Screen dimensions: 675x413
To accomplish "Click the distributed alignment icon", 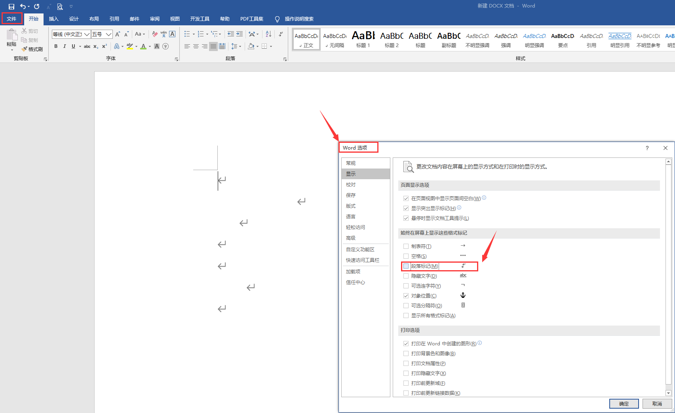I will pyautogui.click(x=222, y=46).
